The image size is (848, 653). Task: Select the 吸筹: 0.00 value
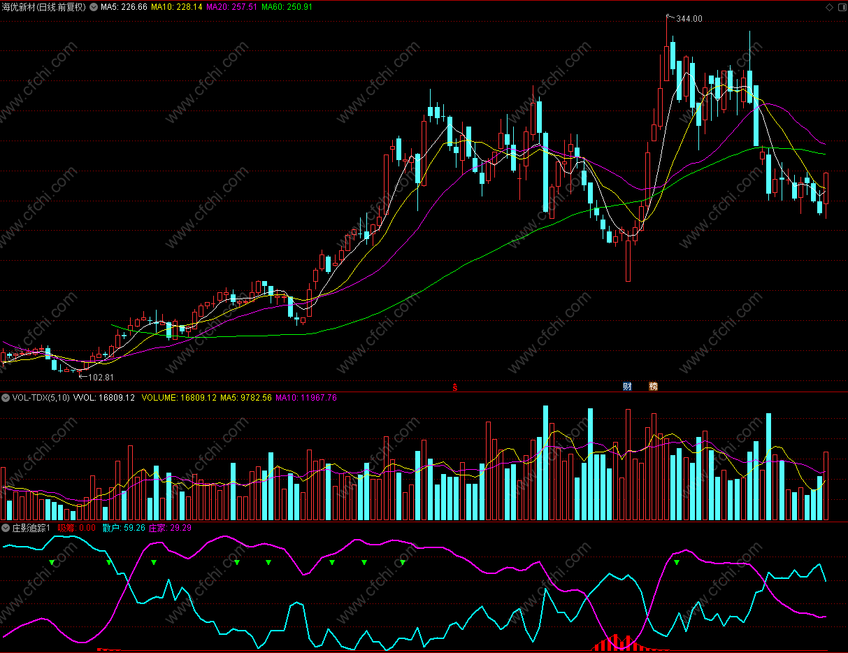(76, 528)
